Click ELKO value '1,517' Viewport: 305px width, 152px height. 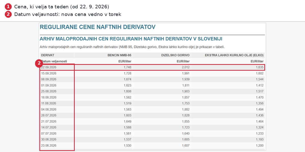point(260,91)
